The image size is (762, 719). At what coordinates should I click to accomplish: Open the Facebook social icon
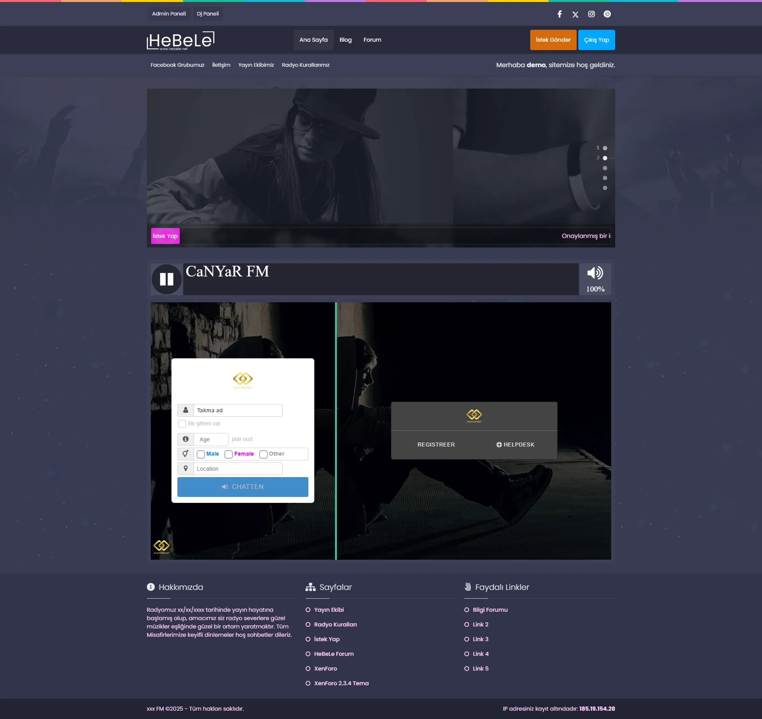[560, 14]
